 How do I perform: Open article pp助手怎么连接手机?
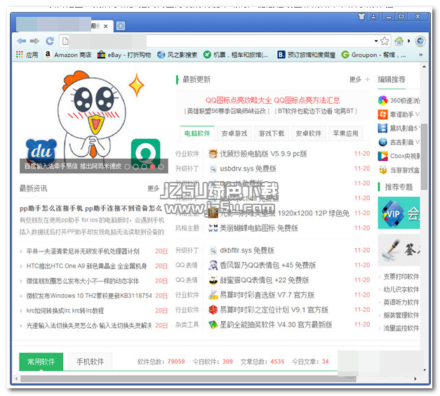91,209
